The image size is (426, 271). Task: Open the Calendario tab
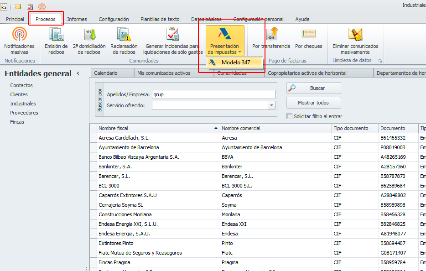pyautogui.click(x=106, y=73)
